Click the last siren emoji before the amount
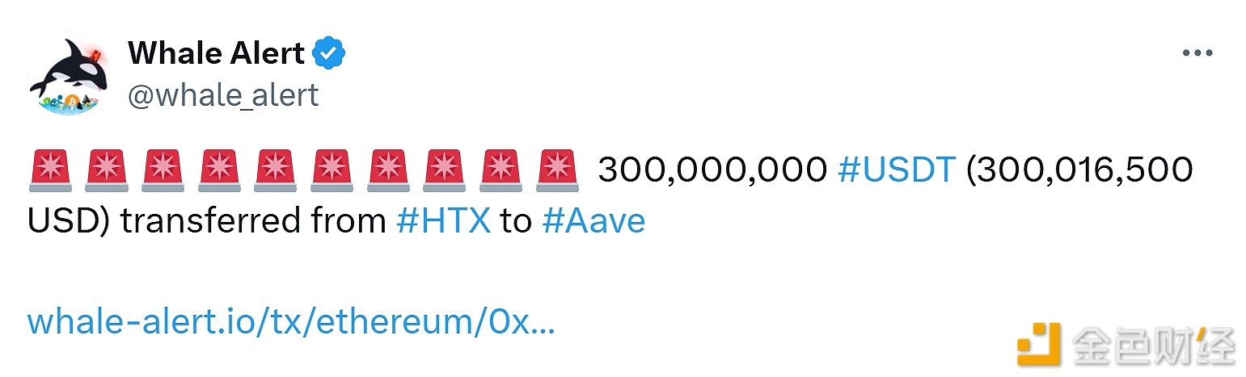1246x377 pixels. click(x=558, y=171)
